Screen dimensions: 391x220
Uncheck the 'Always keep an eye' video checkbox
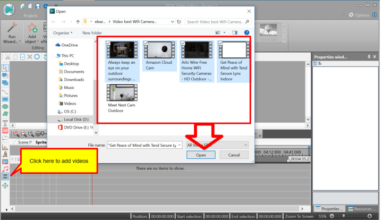pyautogui.click(x=108, y=44)
